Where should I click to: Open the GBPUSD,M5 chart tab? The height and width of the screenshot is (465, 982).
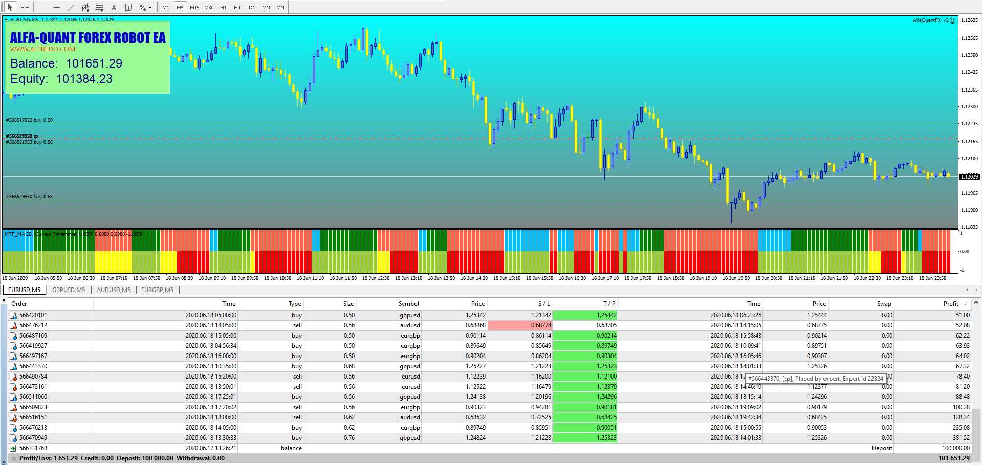(x=69, y=290)
